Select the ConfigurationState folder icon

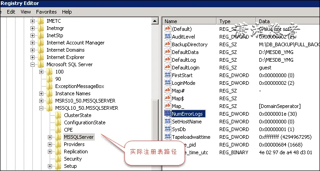tap(58, 122)
